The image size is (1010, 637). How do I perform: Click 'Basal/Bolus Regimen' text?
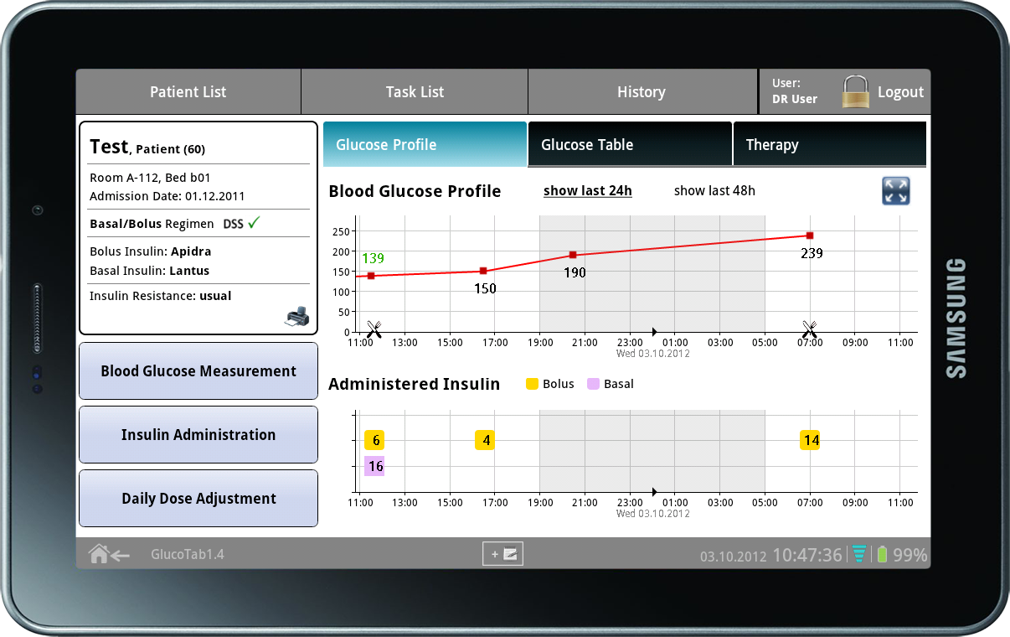click(152, 224)
